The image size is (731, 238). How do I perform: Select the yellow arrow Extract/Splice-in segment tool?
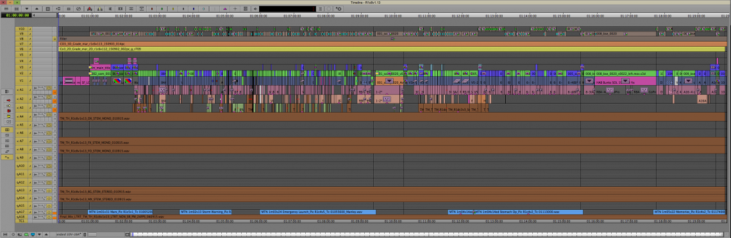pyautogui.click(x=8, y=106)
